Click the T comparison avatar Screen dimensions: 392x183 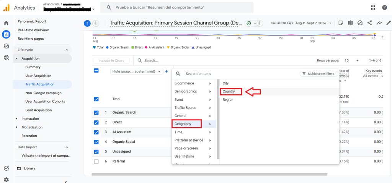coord(87,23)
